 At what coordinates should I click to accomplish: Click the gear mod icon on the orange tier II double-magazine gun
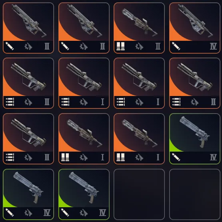coord(139,46)
